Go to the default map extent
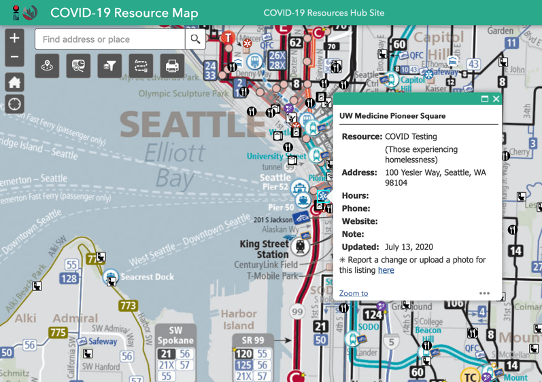This screenshot has width=542, height=382. pos(14,82)
